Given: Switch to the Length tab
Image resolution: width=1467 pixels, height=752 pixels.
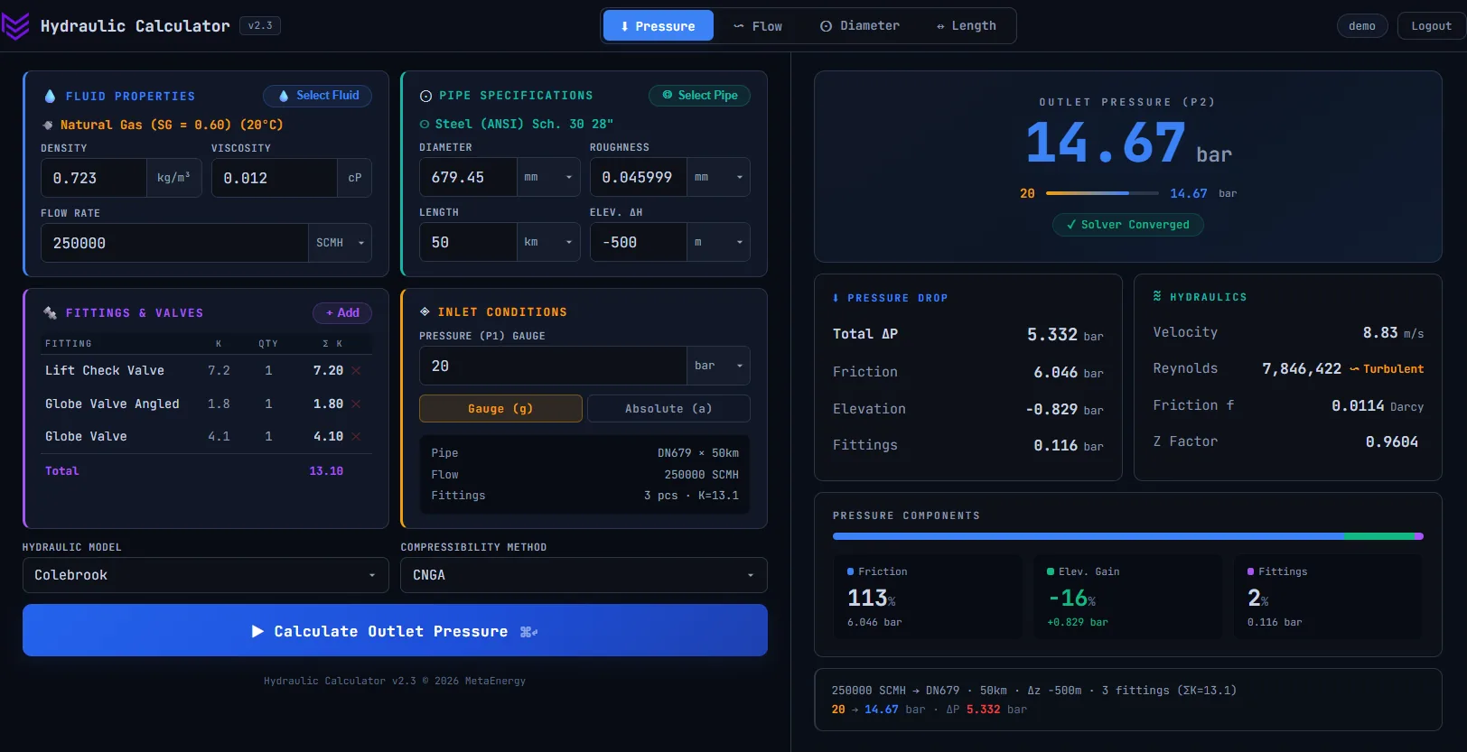Looking at the screenshot, I should 967,26.
